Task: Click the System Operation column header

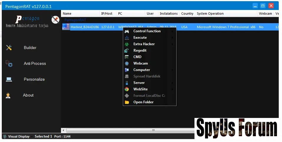Action: (210, 13)
